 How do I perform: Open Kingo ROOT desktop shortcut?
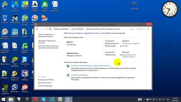[x=15, y=33]
